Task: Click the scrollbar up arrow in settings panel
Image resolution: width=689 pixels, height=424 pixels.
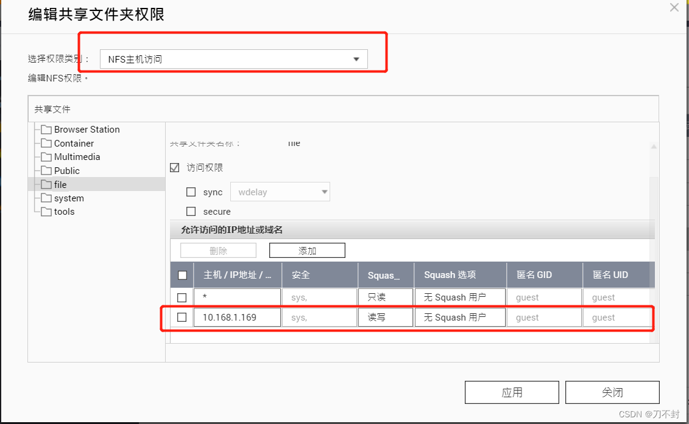Action: tap(654, 147)
